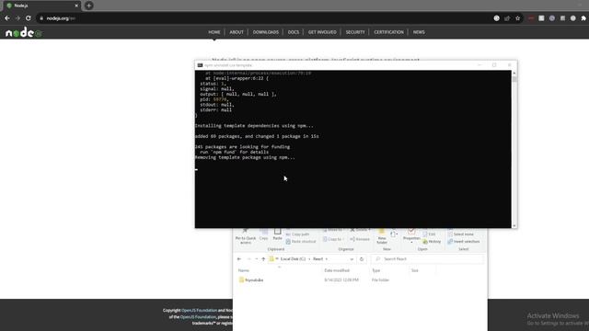589x331 pixels.
Task: Expand the chevron after React in path
Action: 327,259
